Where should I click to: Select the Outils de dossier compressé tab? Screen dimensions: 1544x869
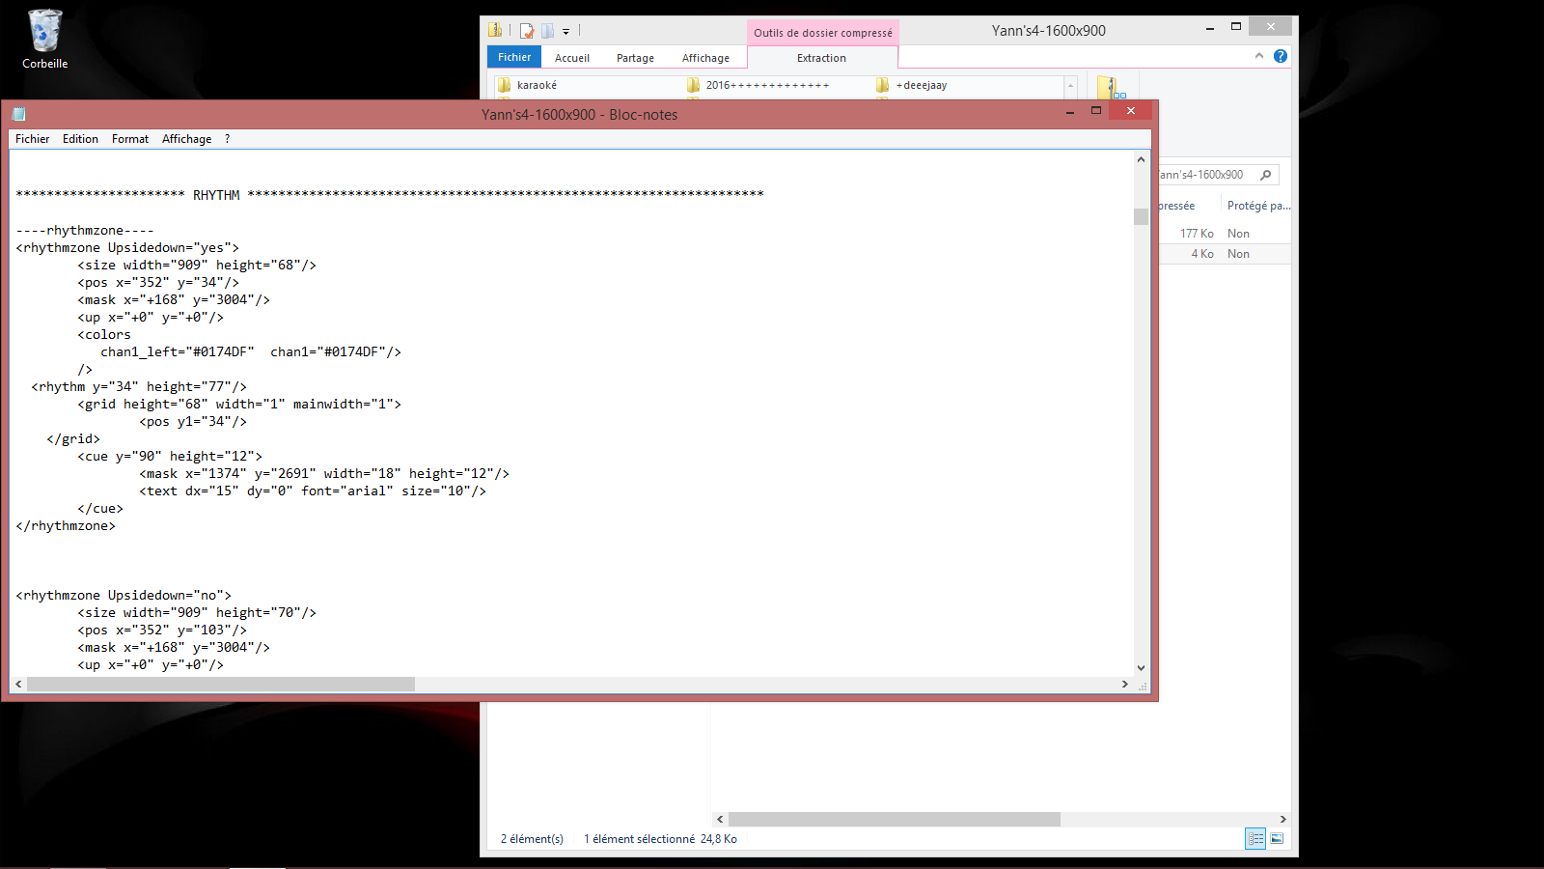[x=823, y=33]
